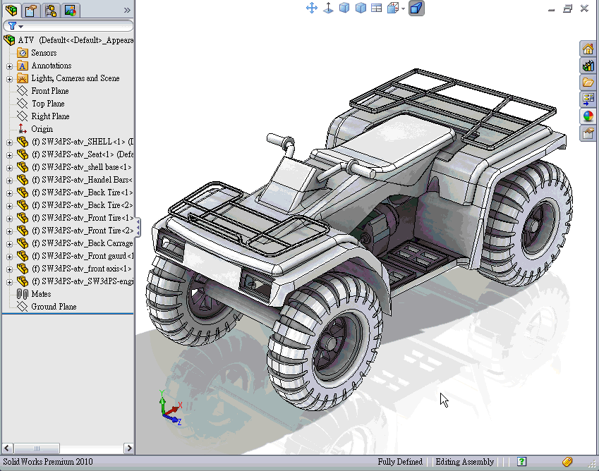The image size is (599, 471).
Task: Click the Lights, Cameras and Scene folder icon
Action: 23,78
